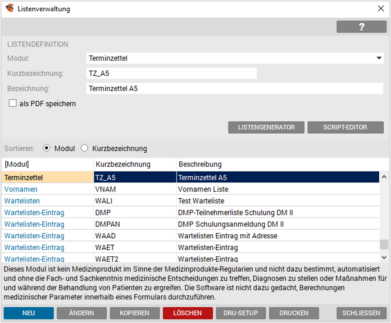Image resolution: width=391 pixels, height=323 pixels.
Task: Select the WAAD cell
Action: pos(135,236)
